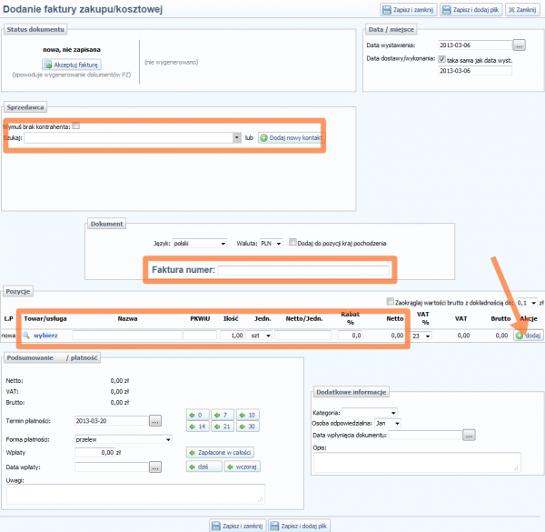Click the 'Faktura numer' input field

point(303,270)
